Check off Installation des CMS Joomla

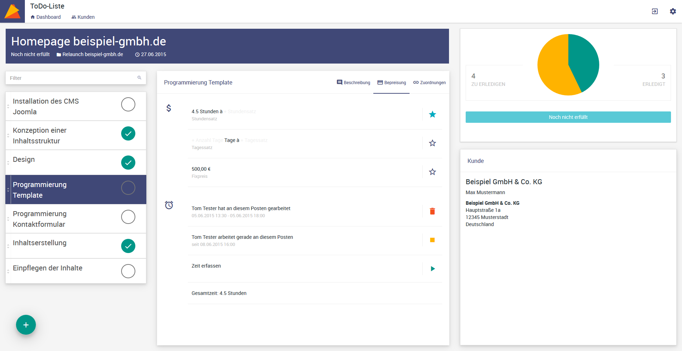tap(128, 104)
